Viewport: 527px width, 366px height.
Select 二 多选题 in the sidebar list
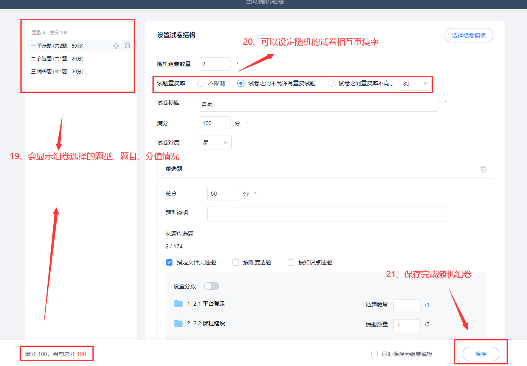(x=58, y=59)
